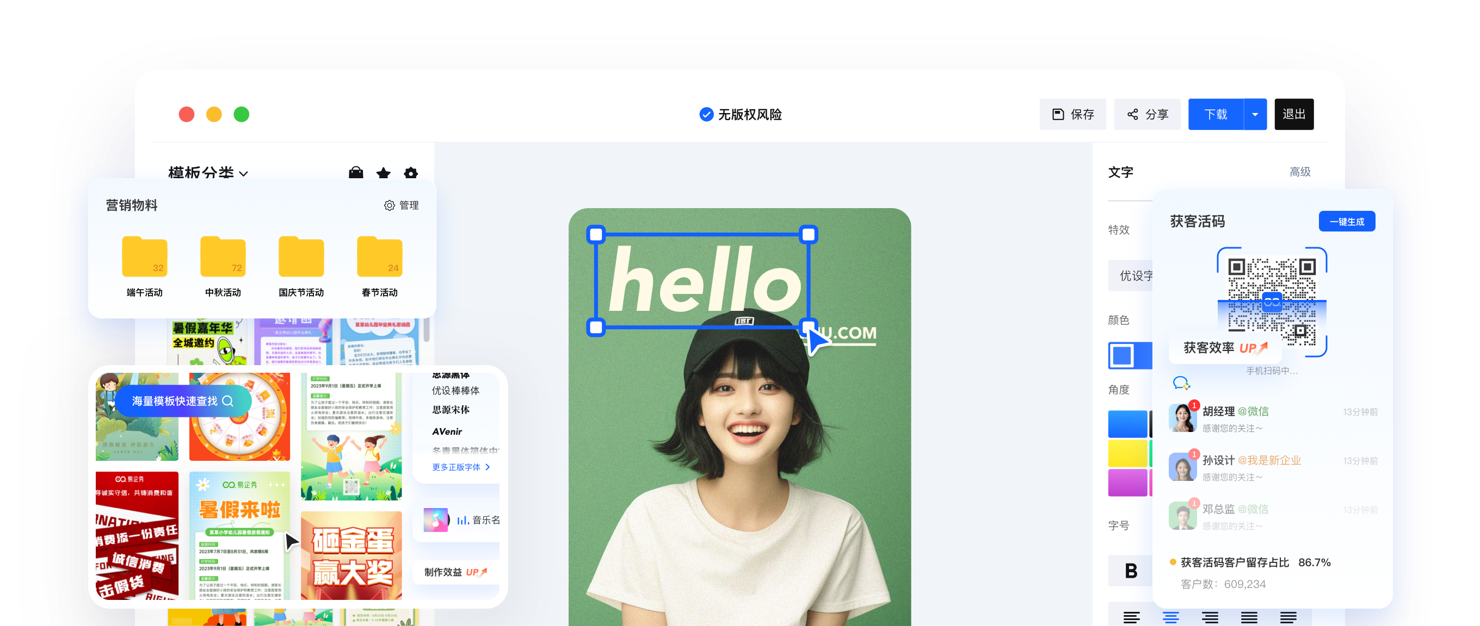Open the 下载 dropdown arrow
1480x626 pixels.
(x=1255, y=114)
